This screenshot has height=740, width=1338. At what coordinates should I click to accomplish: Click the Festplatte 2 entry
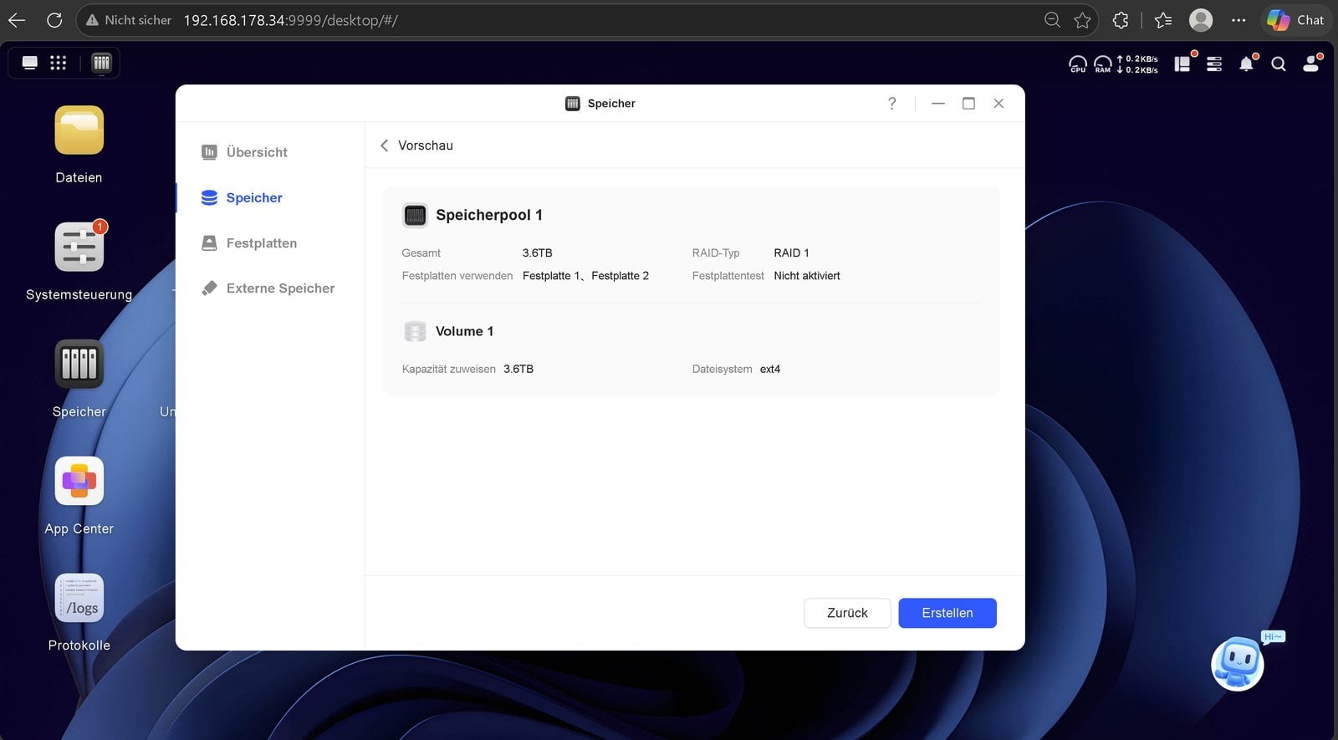tap(620, 276)
